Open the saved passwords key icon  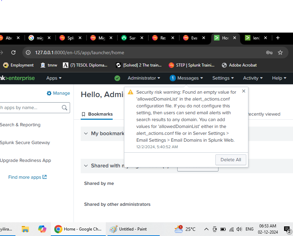click(x=269, y=52)
